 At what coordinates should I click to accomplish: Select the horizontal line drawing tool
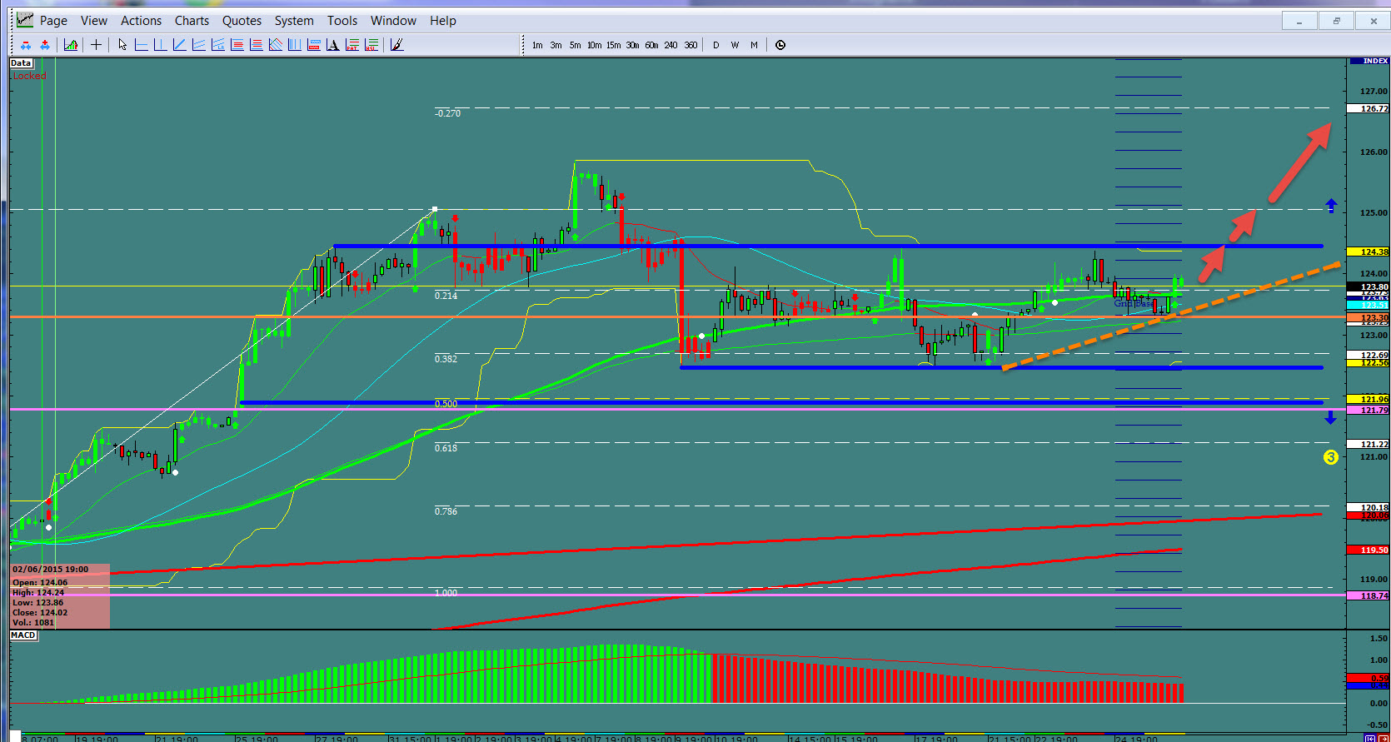click(x=142, y=45)
